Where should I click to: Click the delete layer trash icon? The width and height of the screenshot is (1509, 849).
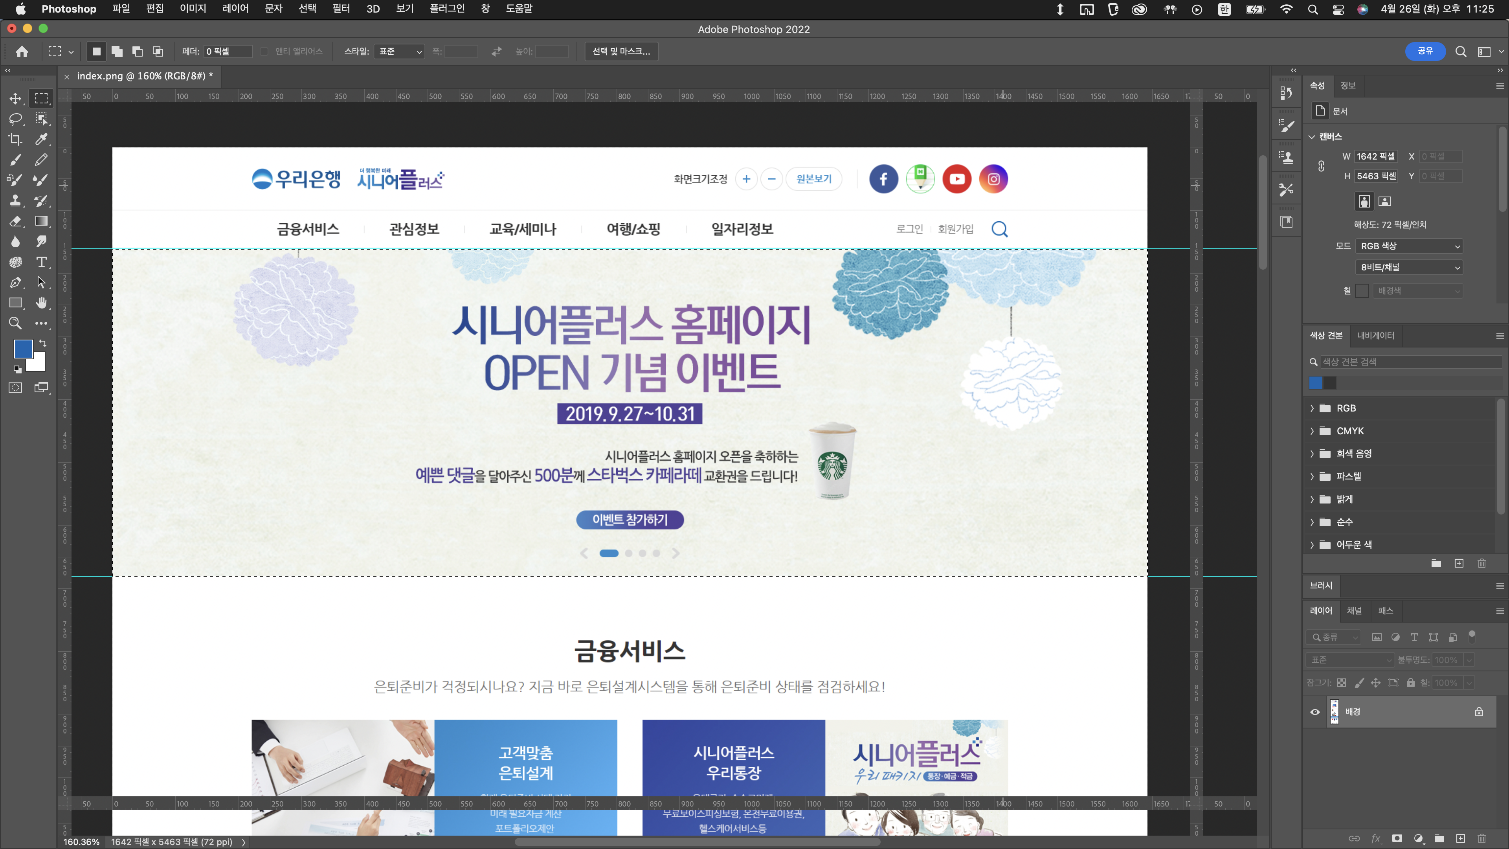(1482, 838)
